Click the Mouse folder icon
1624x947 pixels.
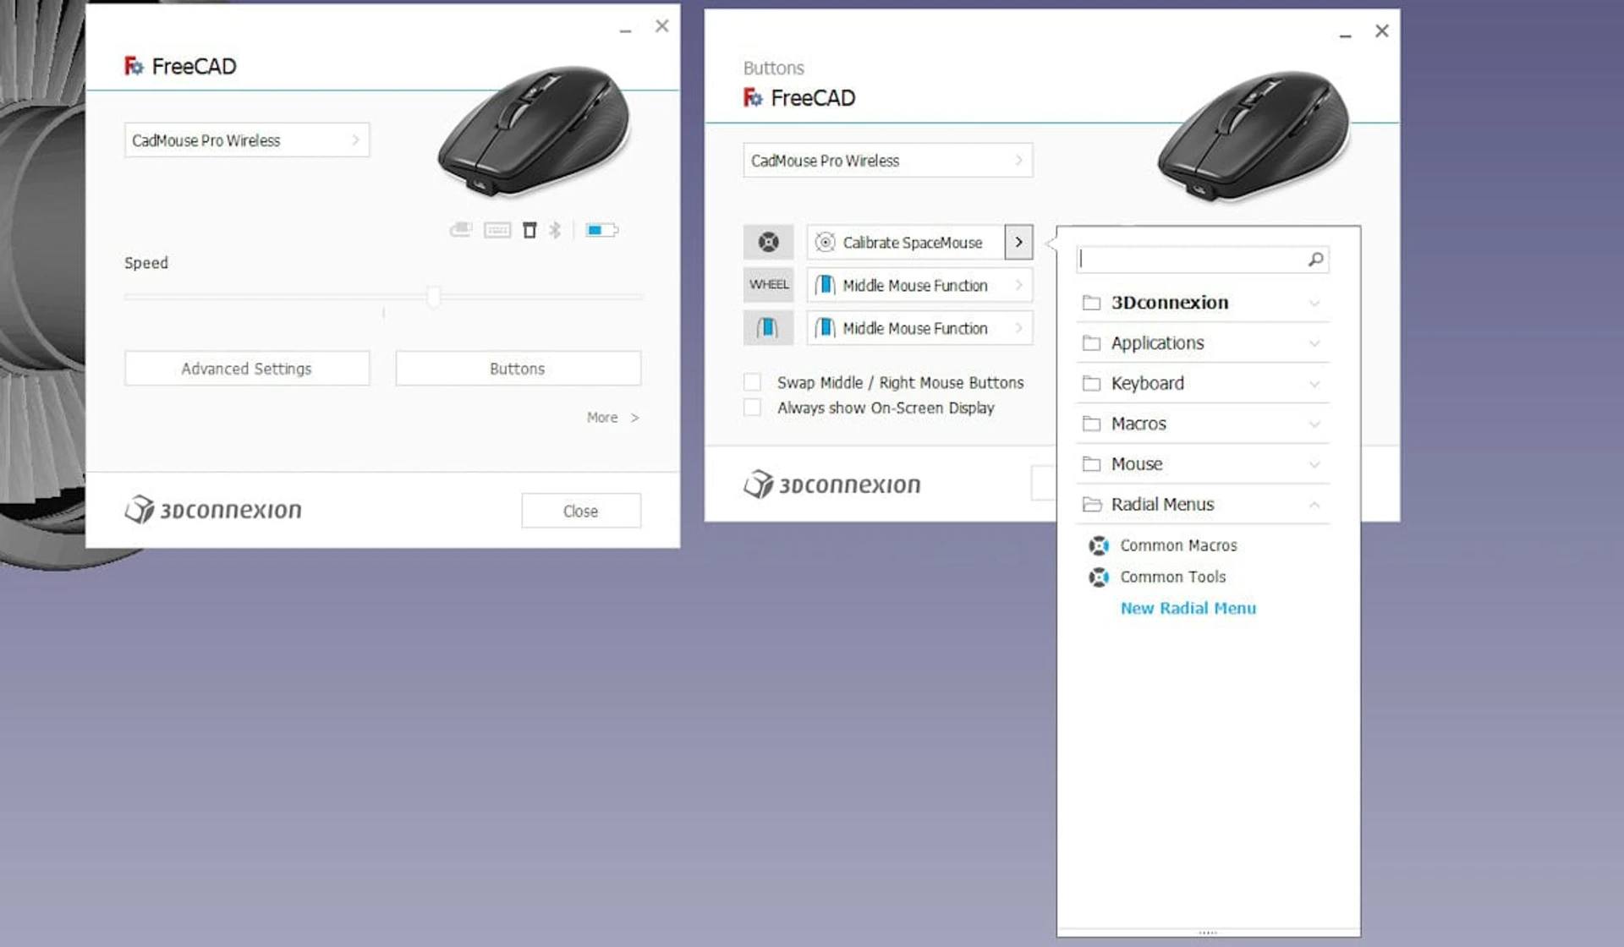(1091, 463)
